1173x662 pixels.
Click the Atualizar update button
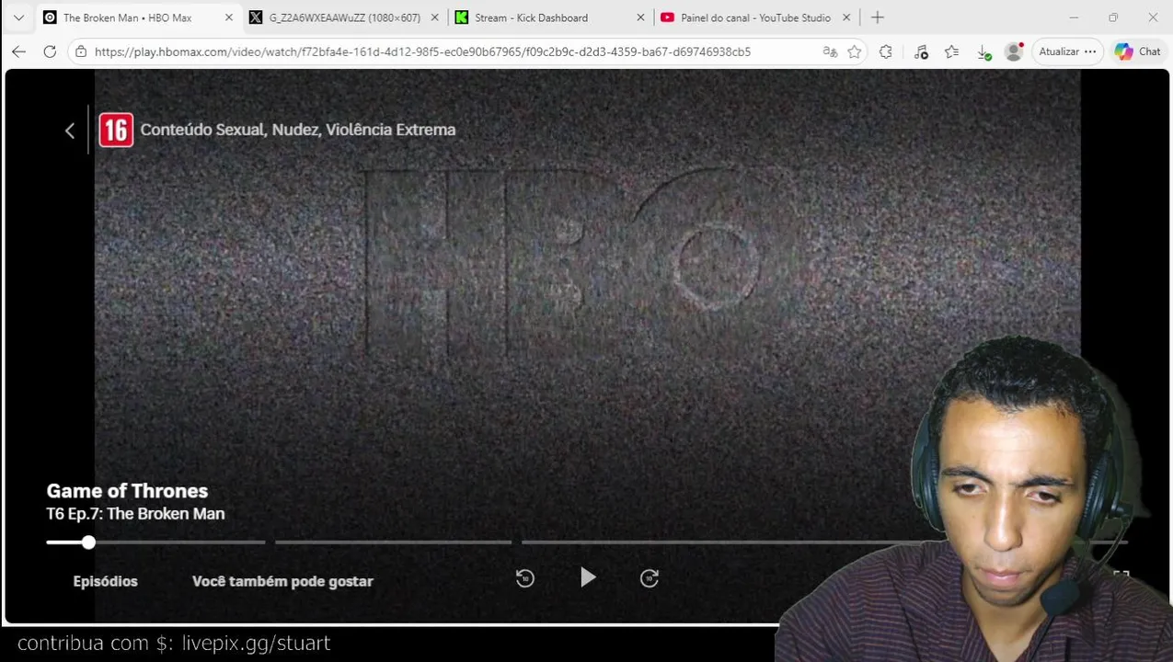[x=1067, y=51]
